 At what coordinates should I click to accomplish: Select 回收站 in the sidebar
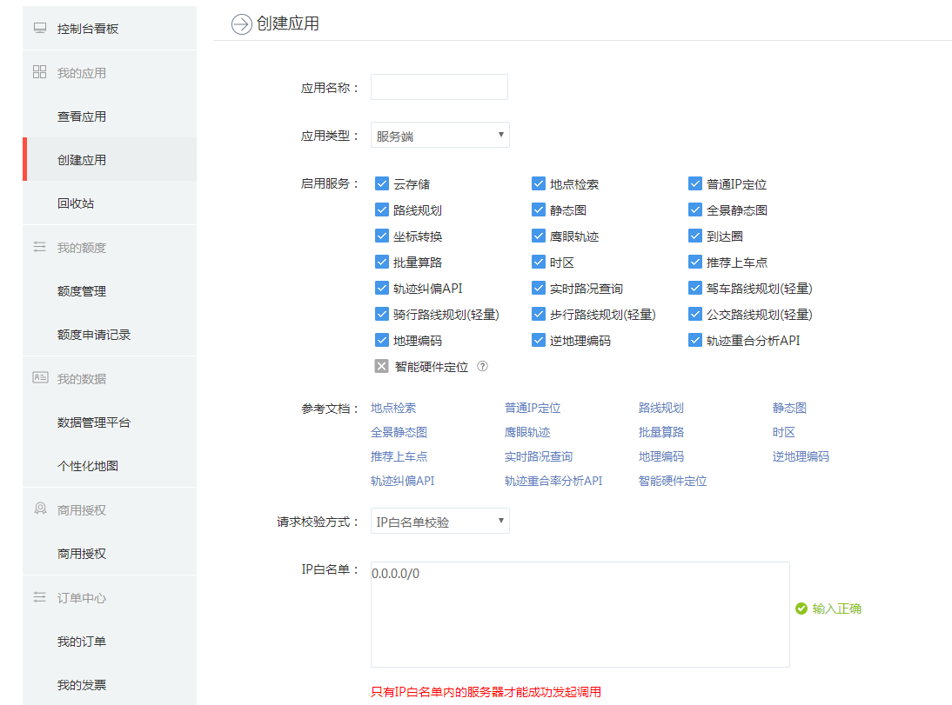76,203
